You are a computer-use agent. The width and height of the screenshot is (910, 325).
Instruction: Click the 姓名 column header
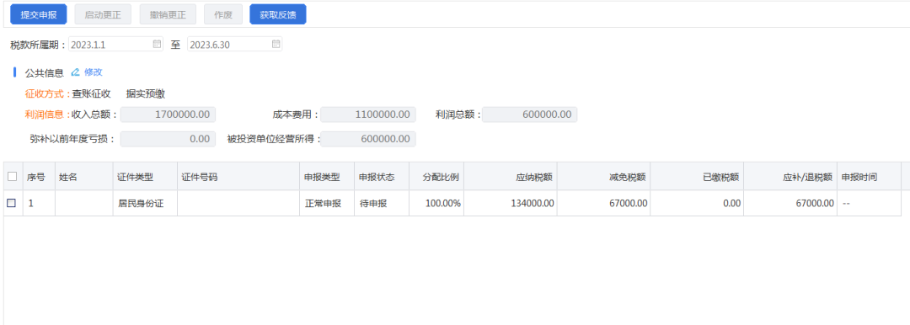click(x=84, y=177)
